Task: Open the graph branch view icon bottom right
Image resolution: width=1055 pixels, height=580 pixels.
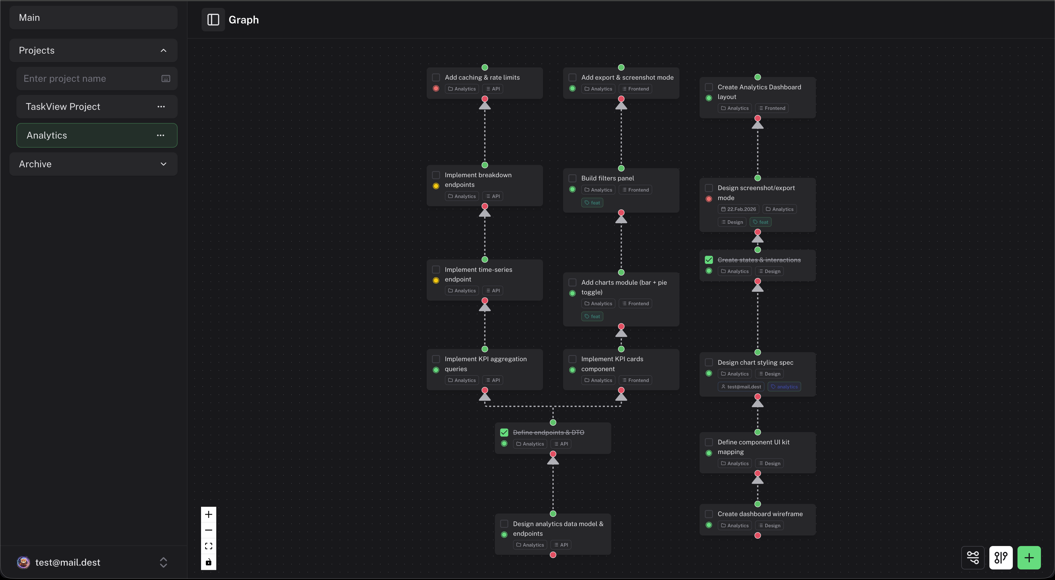Action: (1001, 557)
